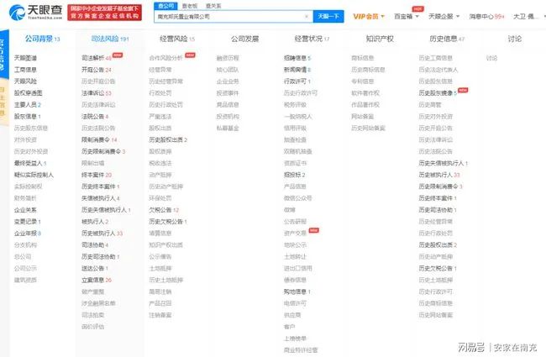The image size is (546, 357).
Task: Open 新闻舆情 8 link
Action: [x=297, y=70]
